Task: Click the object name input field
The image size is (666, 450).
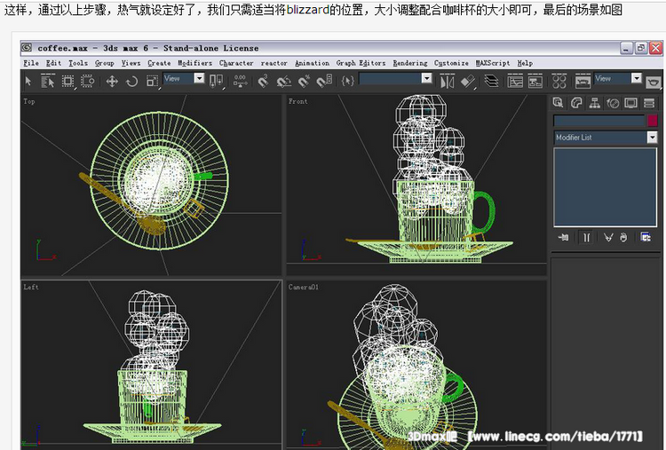Action: tap(599, 120)
